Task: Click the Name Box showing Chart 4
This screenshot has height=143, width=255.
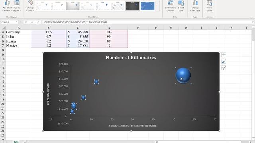Action: pyautogui.click(x=8, y=22)
